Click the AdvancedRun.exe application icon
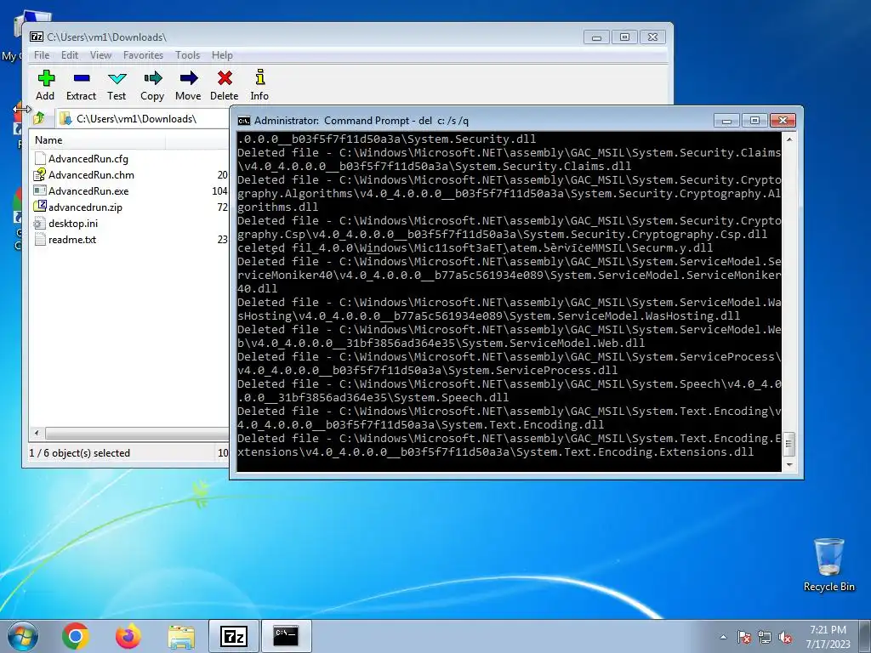 39,190
